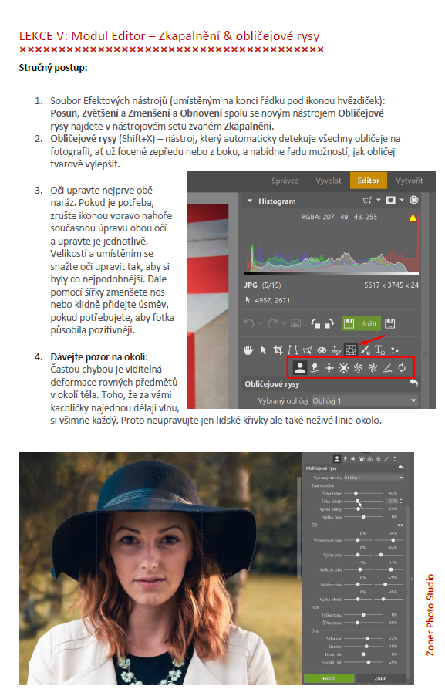This screenshot has width=445, height=696.
Task: Select the Clone Stamp tool
Action: click(335, 350)
